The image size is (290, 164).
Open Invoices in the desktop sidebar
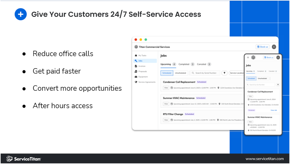(x=140, y=66)
